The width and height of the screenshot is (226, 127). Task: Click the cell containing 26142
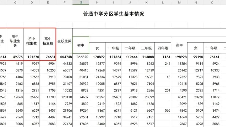[x=179, y=70]
